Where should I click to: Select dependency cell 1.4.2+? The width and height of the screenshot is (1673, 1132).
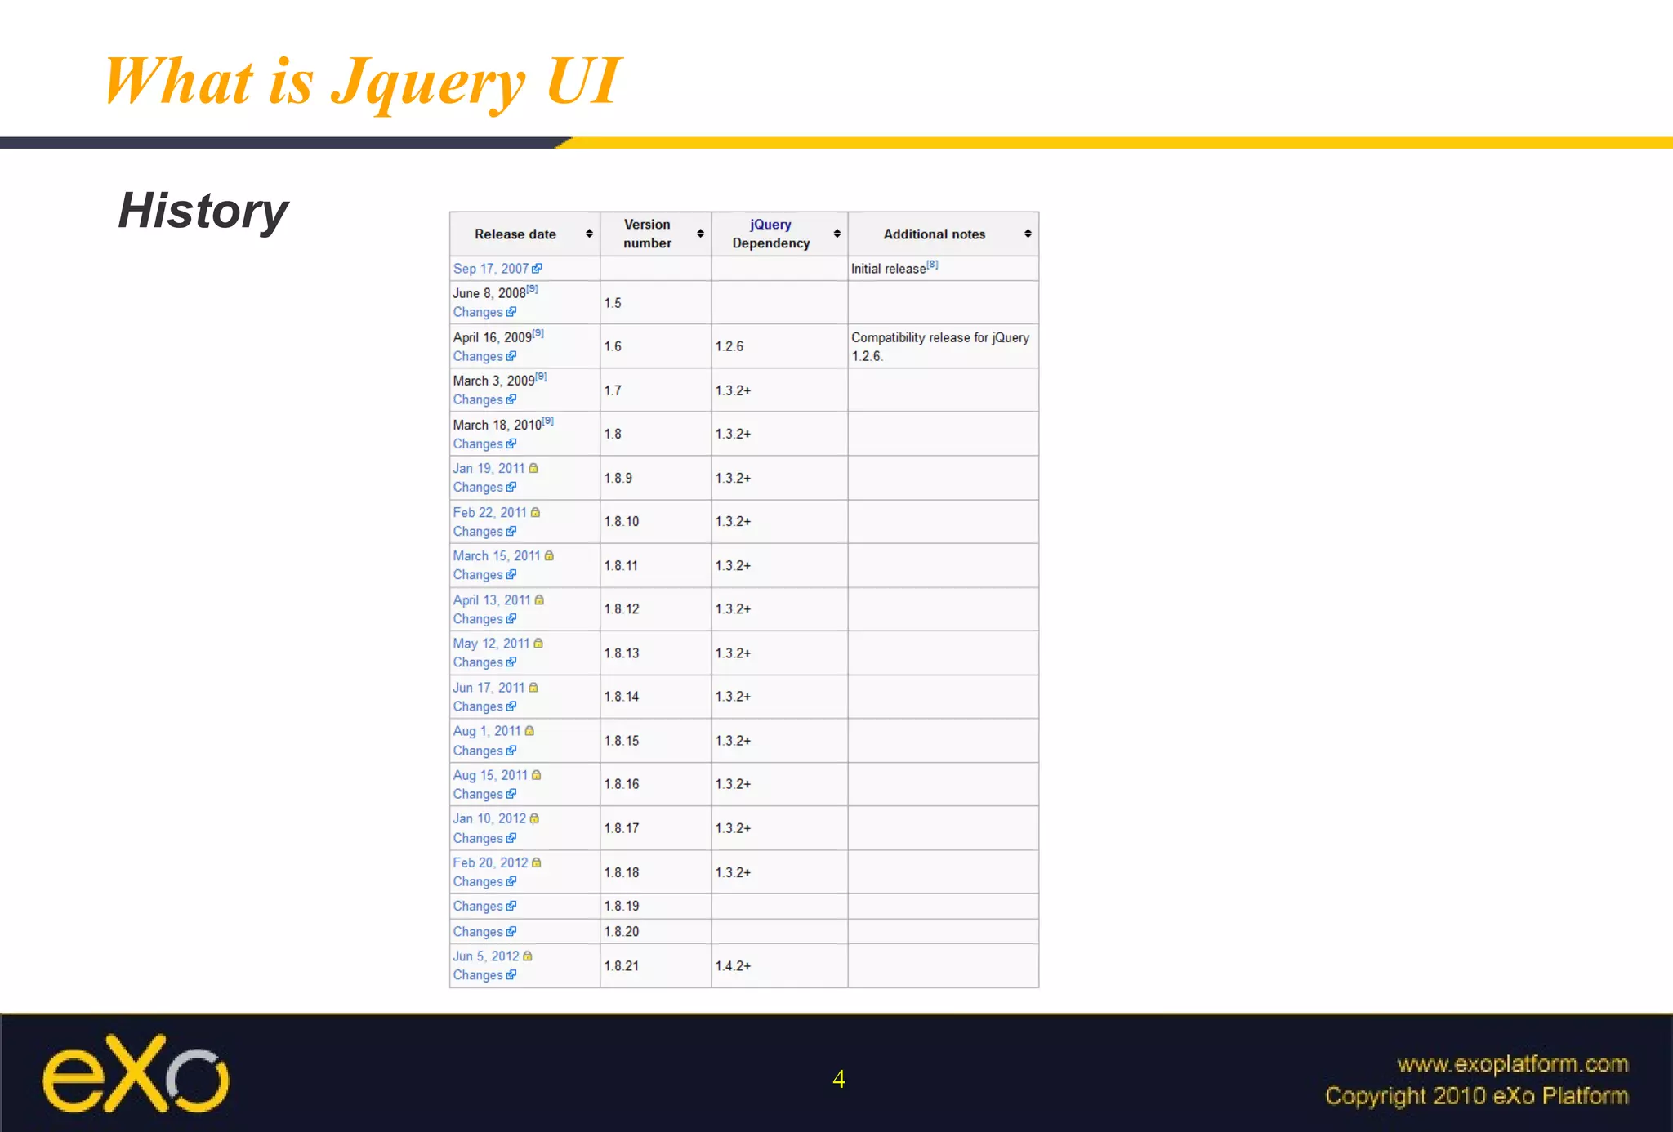point(779,965)
